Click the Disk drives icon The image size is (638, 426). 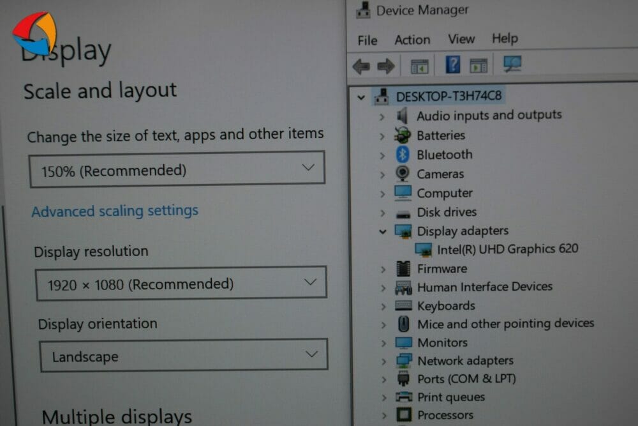403,213
